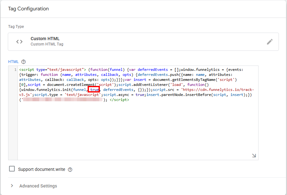The height and width of the screenshot is (195, 287).
Task: Expand the Advanced Settings chevron
Action: tap(12, 186)
